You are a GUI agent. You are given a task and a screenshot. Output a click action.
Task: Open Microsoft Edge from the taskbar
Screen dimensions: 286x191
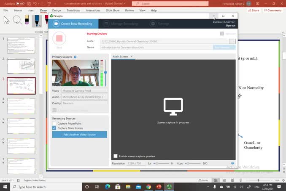pos(108,187)
